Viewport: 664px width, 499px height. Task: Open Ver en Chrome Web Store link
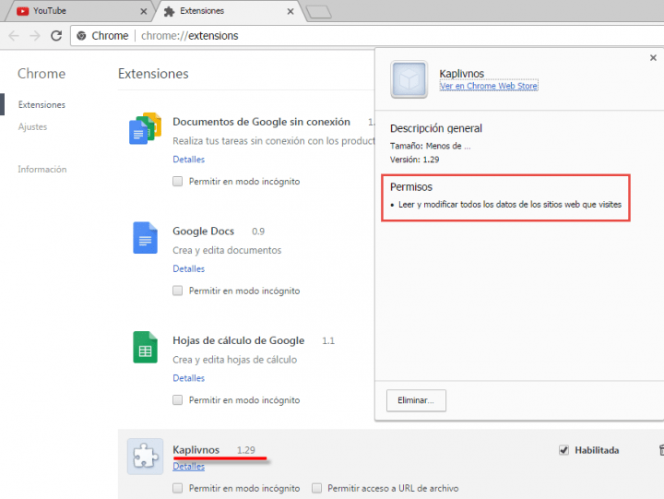(488, 86)
